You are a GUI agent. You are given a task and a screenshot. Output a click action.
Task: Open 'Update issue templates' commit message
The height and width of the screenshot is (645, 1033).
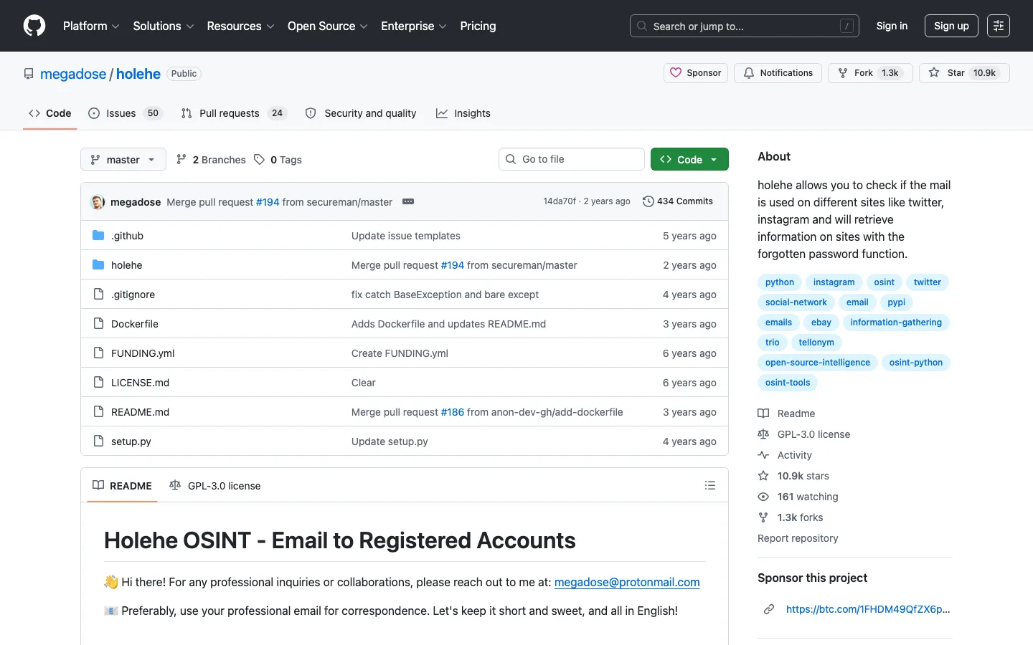point(406,236)
